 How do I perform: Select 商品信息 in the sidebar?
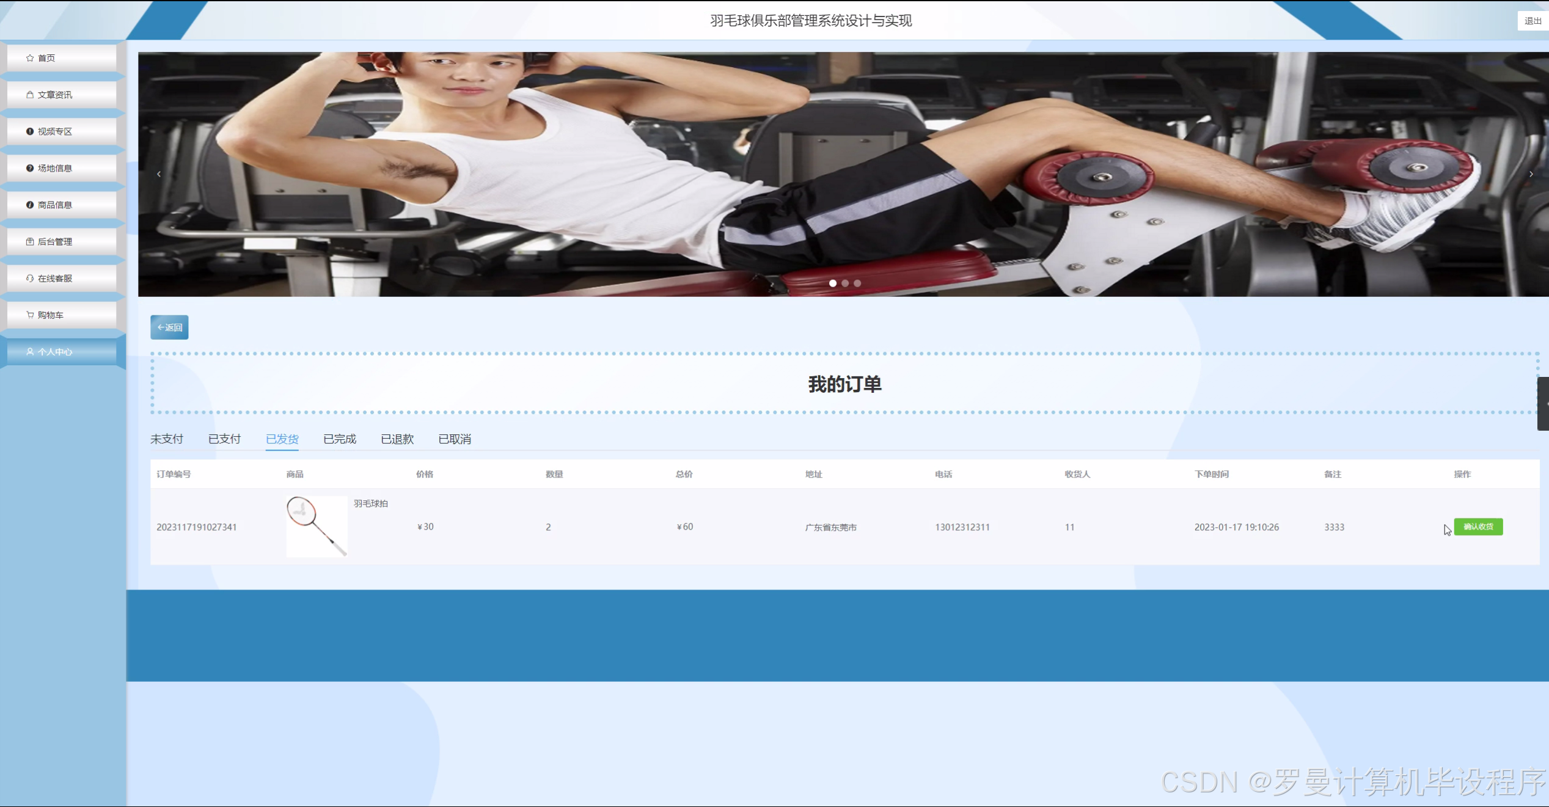click(55, 205)
